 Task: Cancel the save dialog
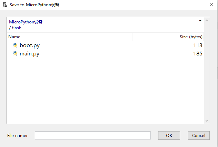pyautogui.click(x=199, y=136)
